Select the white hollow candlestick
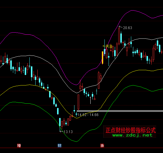 (90, 100)
